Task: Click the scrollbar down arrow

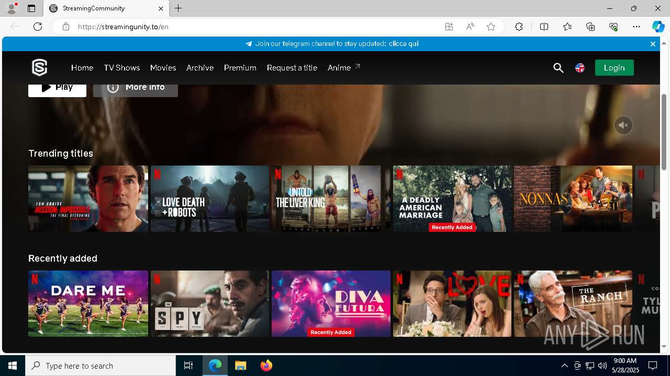Action: pyautogui.click(x=664, y=346)
